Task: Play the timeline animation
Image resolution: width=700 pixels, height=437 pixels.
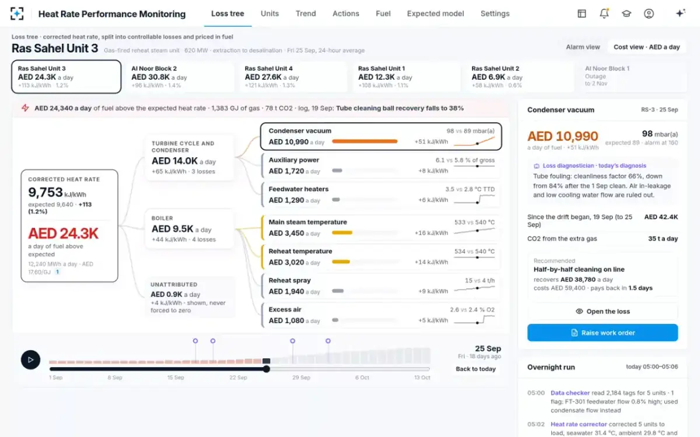Action: [30, 360]
